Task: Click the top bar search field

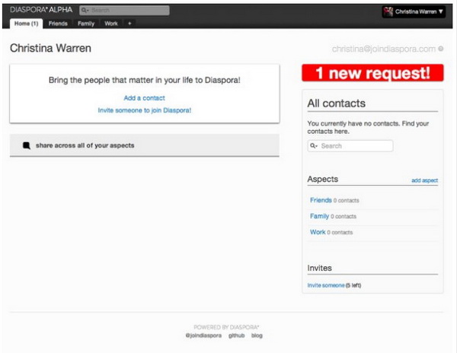Action: click(x=124, y=10)
